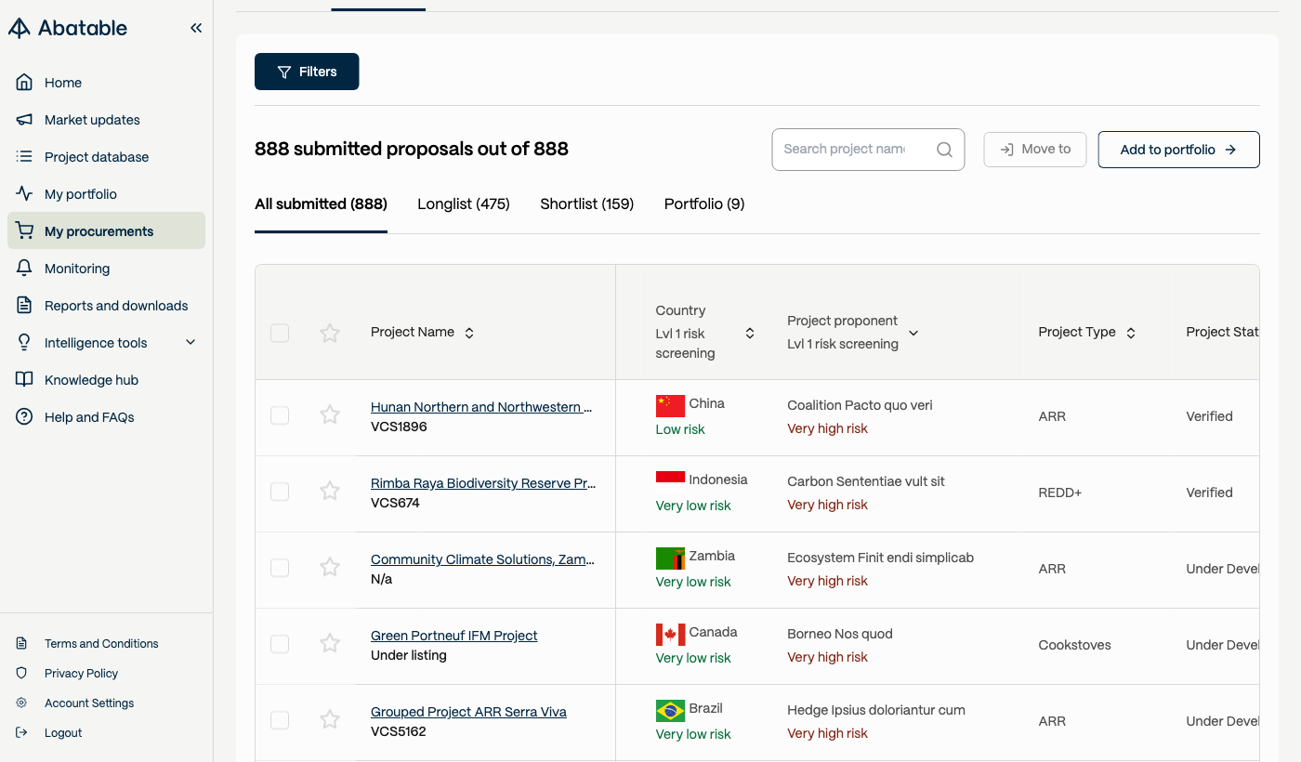Image resolution: width=1301 pixels, height=762 pixels.
Task: Collapse the sidebar with double-chevron icon
Action: (x=196, y=28)
